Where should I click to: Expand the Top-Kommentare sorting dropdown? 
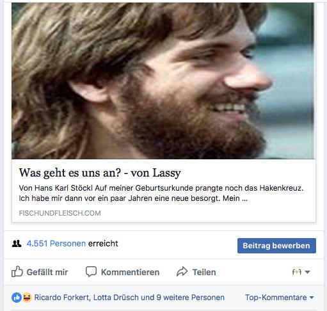pyautogui.click(x=280, y=298)
